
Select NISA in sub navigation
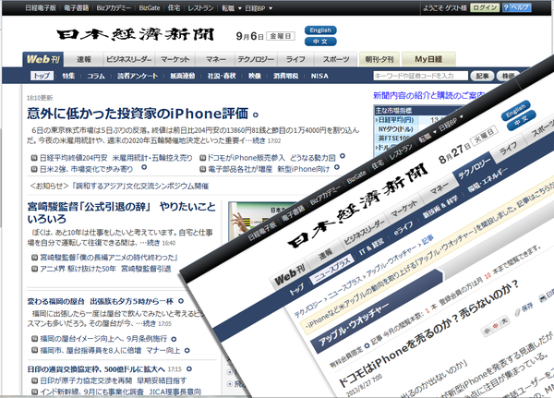click(319, 76)
